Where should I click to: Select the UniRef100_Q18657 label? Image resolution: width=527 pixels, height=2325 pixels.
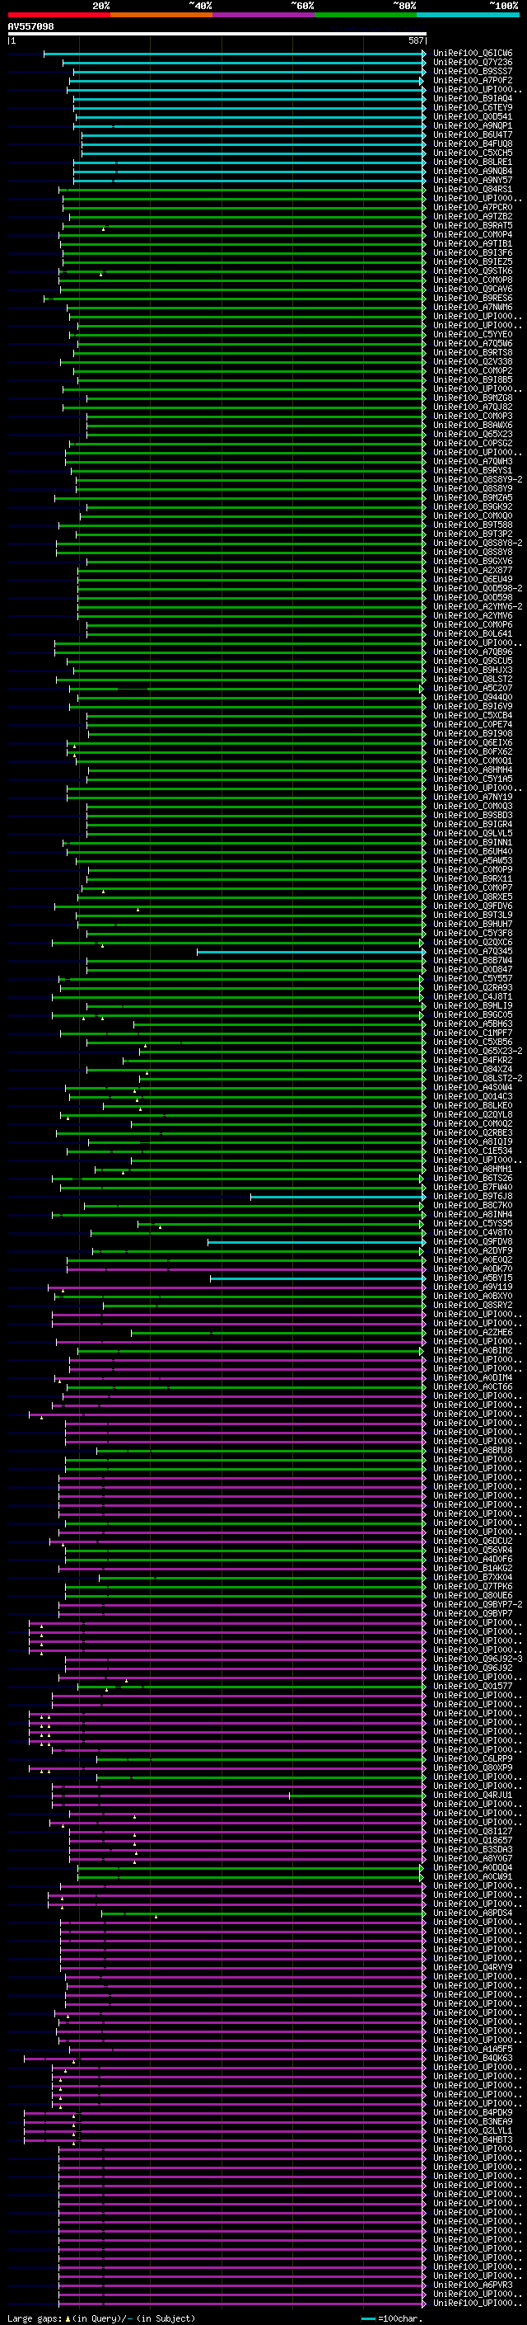pos(473,1840)
